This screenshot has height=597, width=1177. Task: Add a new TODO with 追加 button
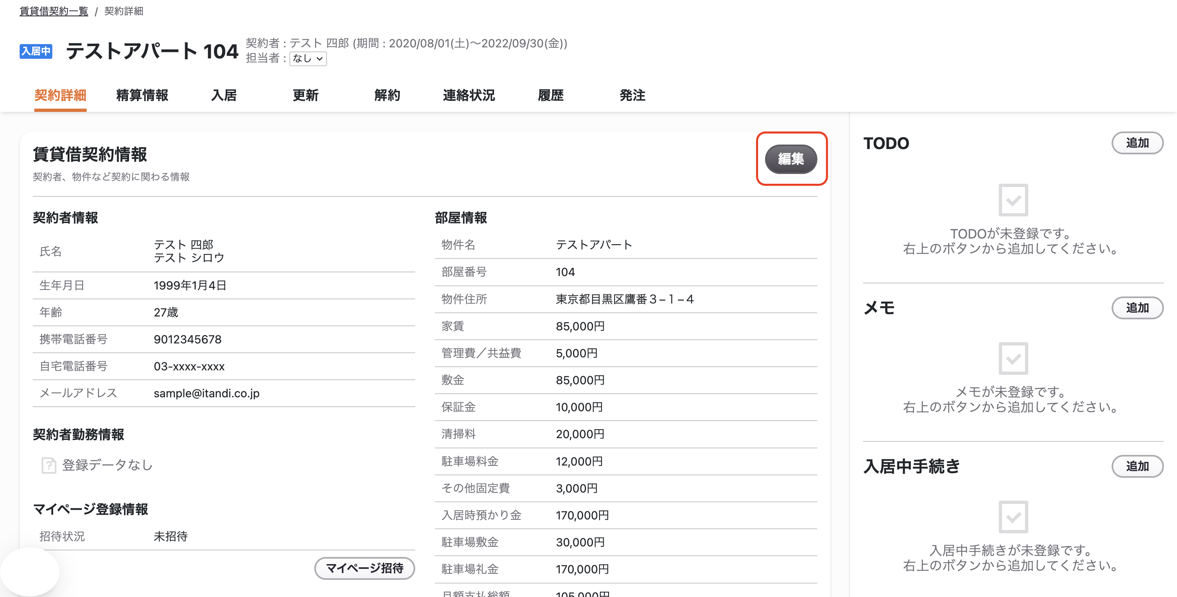click(x=1137, y=143)
